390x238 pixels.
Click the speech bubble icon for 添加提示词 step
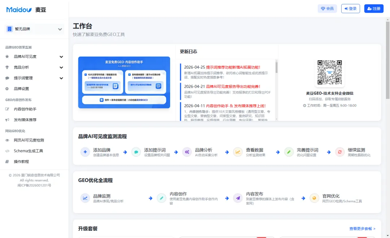(136, 152)
